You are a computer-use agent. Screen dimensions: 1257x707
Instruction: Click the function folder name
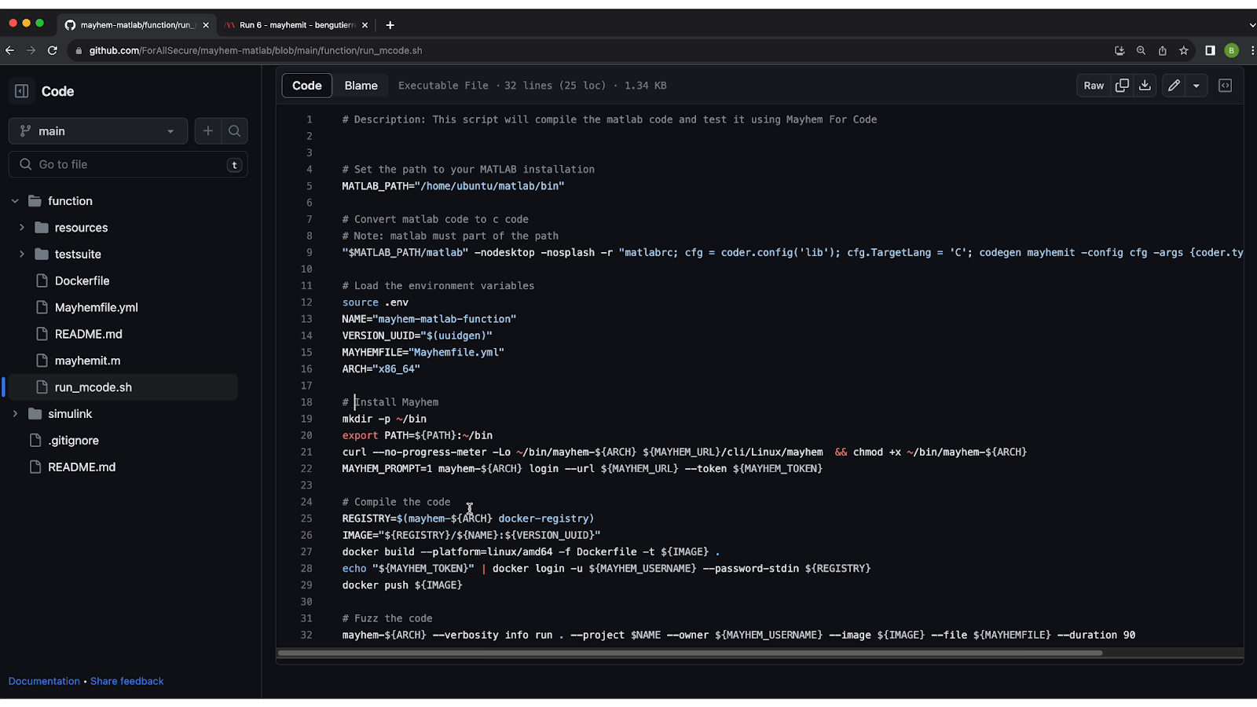(70, 201)
